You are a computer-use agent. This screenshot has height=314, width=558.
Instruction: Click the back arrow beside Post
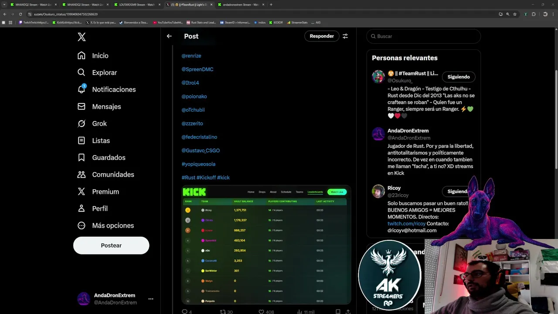click(169, 36)
